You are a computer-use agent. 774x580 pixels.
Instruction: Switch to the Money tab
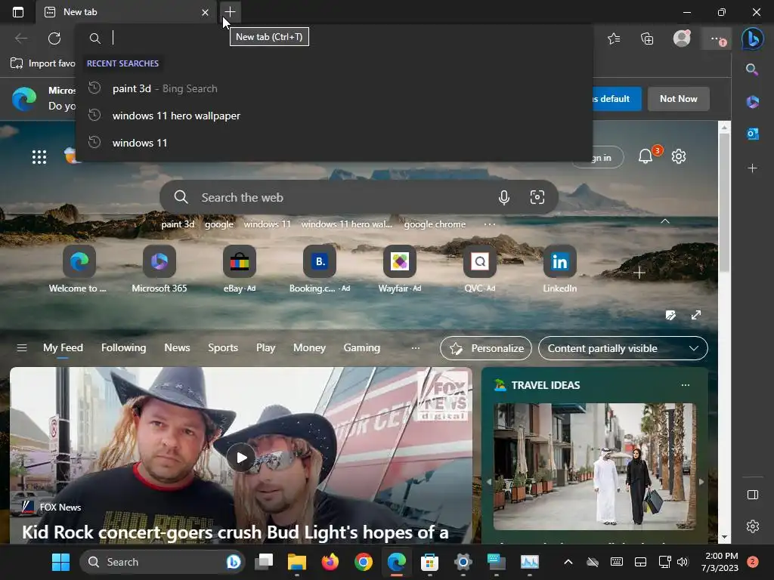309,347
